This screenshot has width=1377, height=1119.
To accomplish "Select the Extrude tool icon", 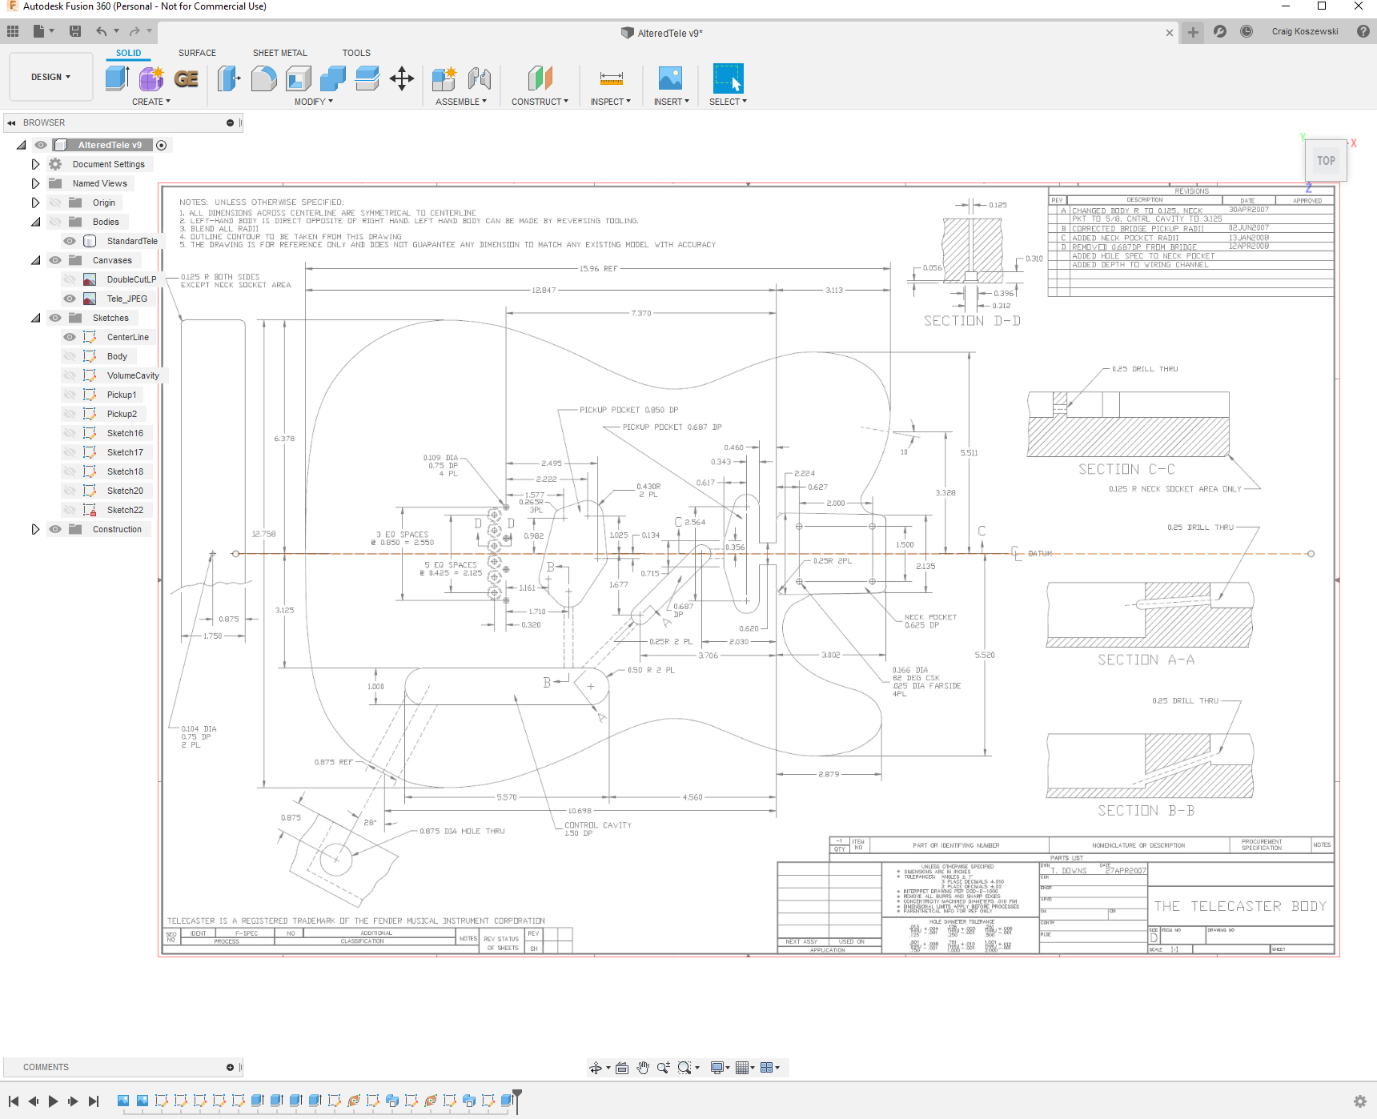I will pos(117,78).
